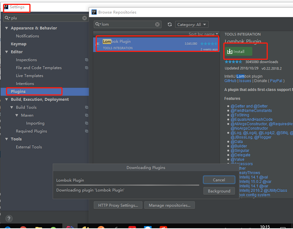293x229 pixels.
Task: Click project-level icon beside Inspections
Action: pos(87,60)
